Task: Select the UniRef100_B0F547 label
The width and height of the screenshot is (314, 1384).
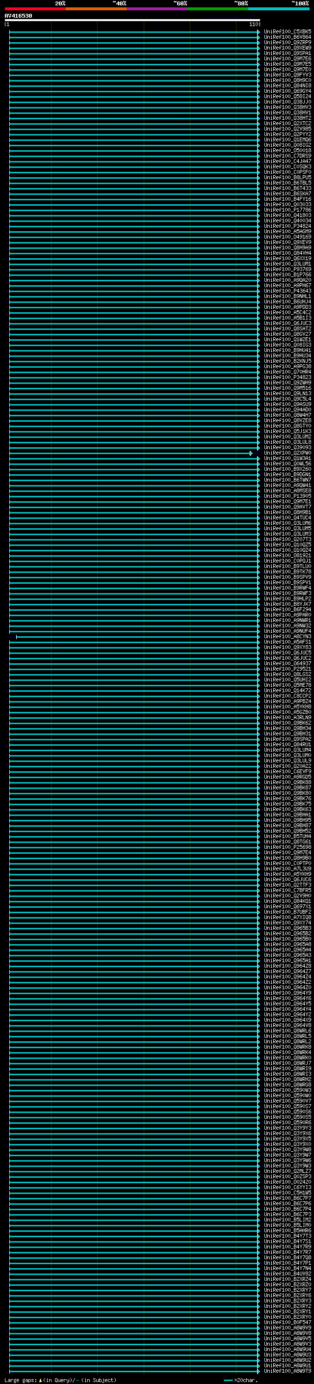Action: click(288, 1323)
